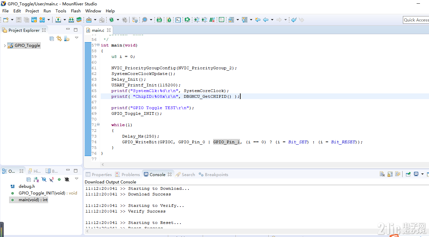Click the Quick Access search field
The image size is (429, 237).
point(416,20)
